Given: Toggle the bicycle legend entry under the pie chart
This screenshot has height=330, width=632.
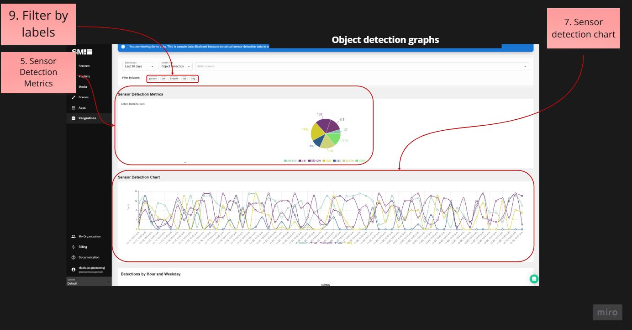Looking at the screenshot, I should coord(314,161).
